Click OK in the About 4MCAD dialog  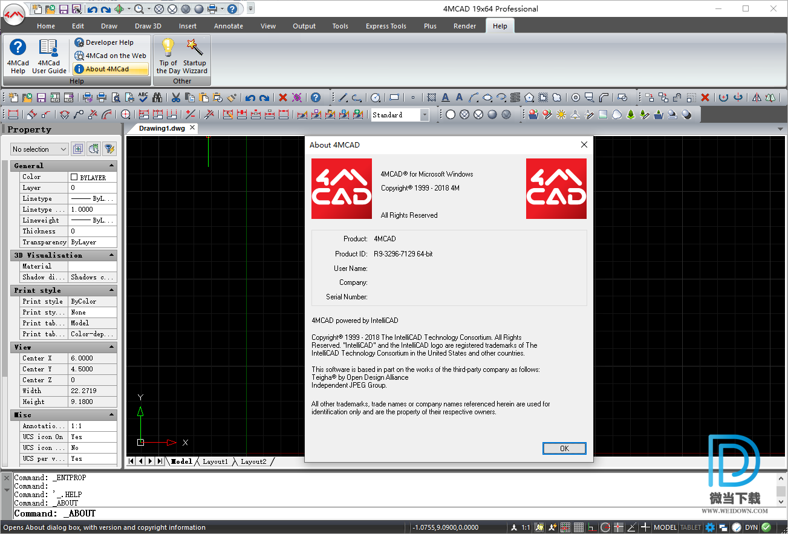coord(564,448)
